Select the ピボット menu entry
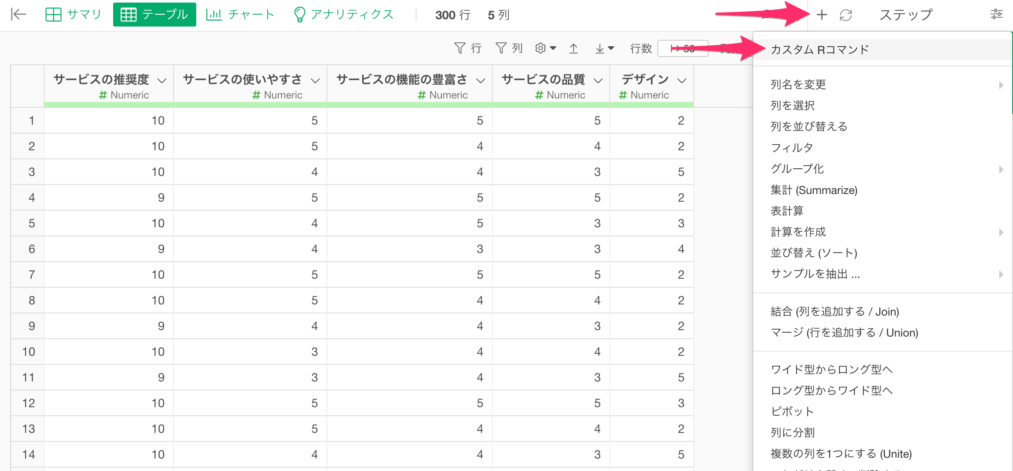Screen dimensions: 1013x471 point(882,411)
